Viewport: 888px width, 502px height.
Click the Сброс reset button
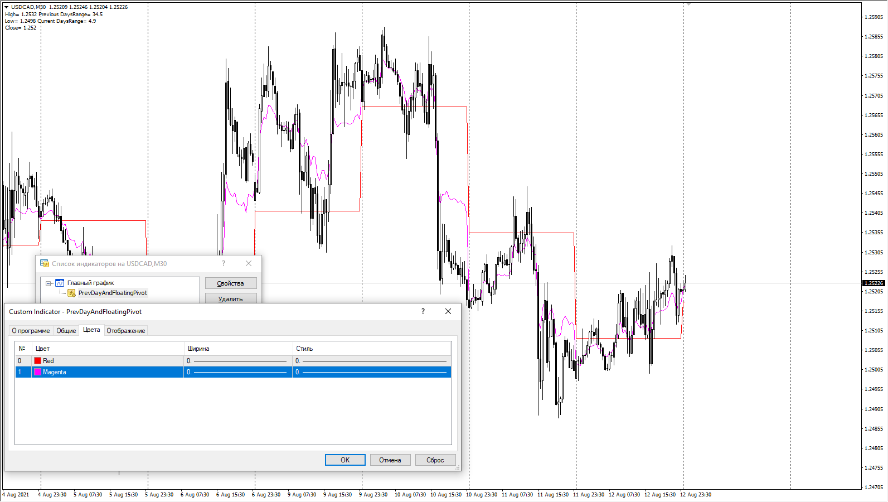[435, 460]
